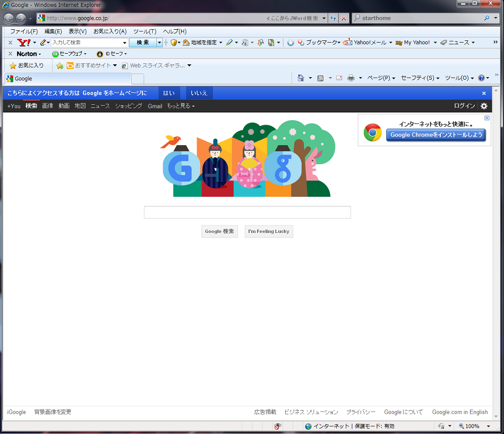The image size is (504, 434).
Task: Click the Favorites star (お気に入り) button
Action: coord(27,65)
